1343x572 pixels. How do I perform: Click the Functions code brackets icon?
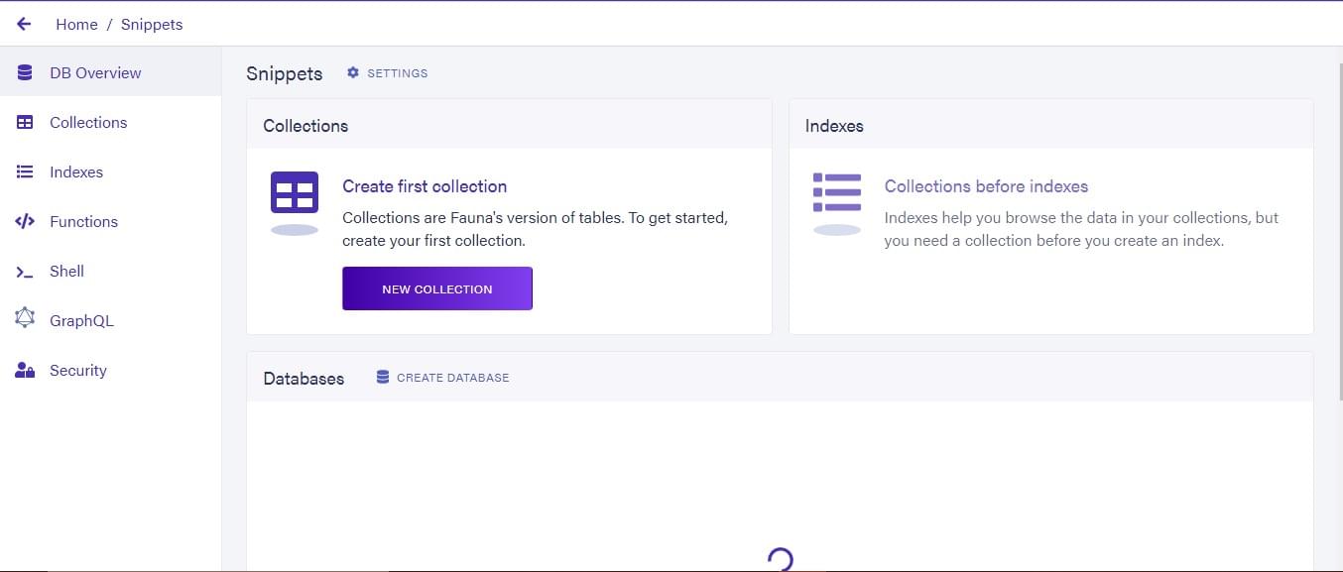click(x=25, y=221)
